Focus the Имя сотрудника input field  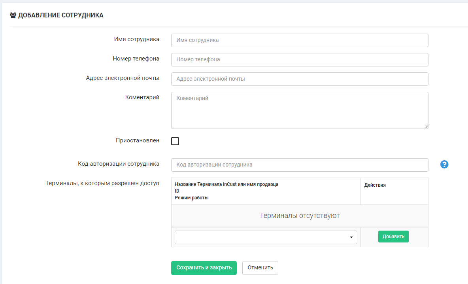[x=300, y=40]
